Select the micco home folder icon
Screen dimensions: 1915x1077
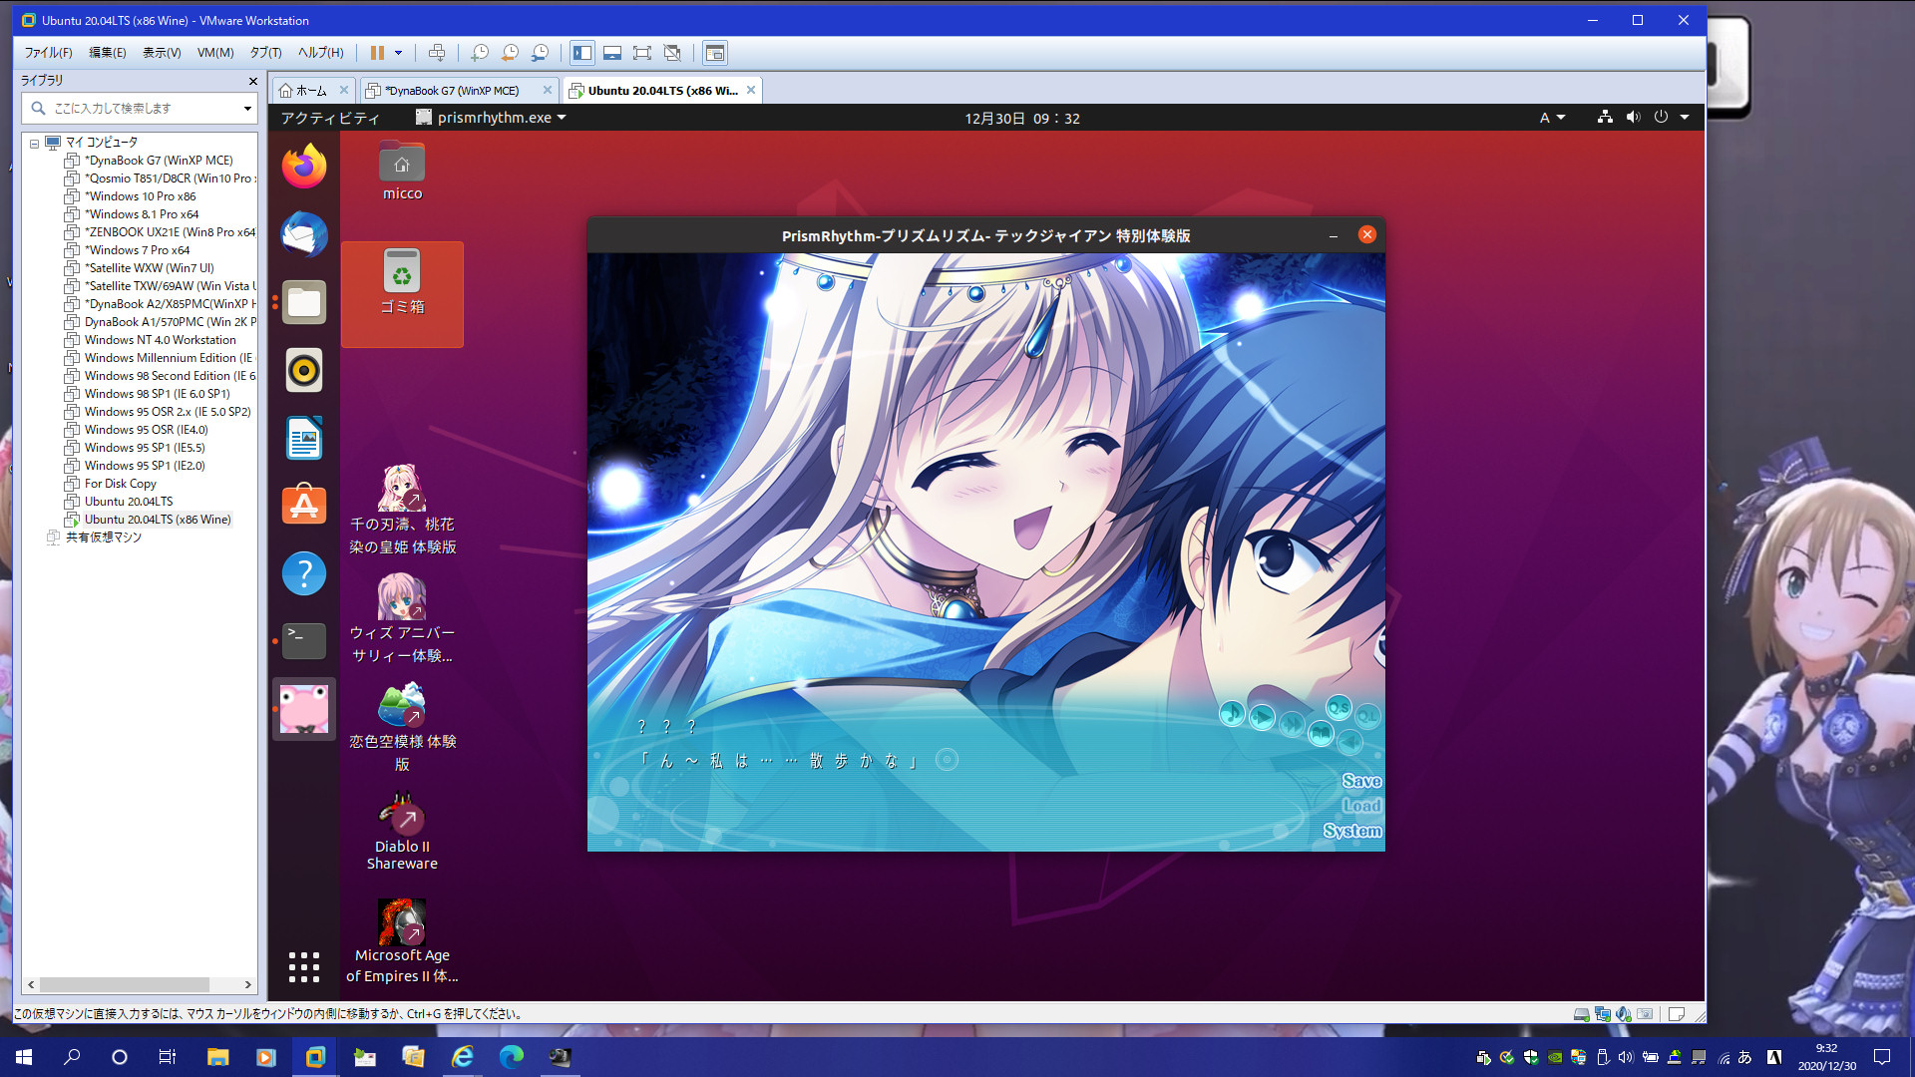pos(402,172)
